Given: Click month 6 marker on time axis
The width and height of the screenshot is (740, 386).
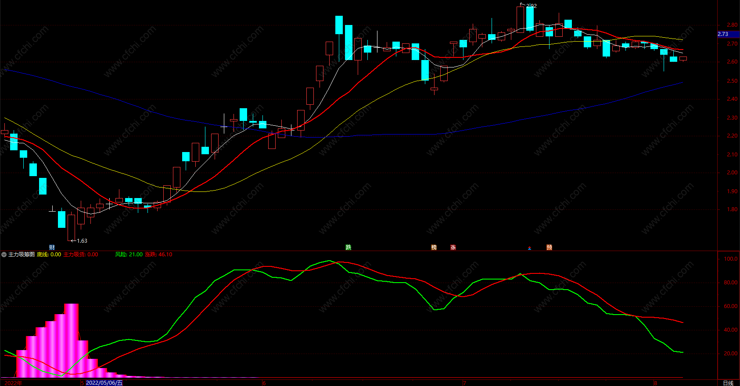Looking at the screenshot, I should pos(264,383).
